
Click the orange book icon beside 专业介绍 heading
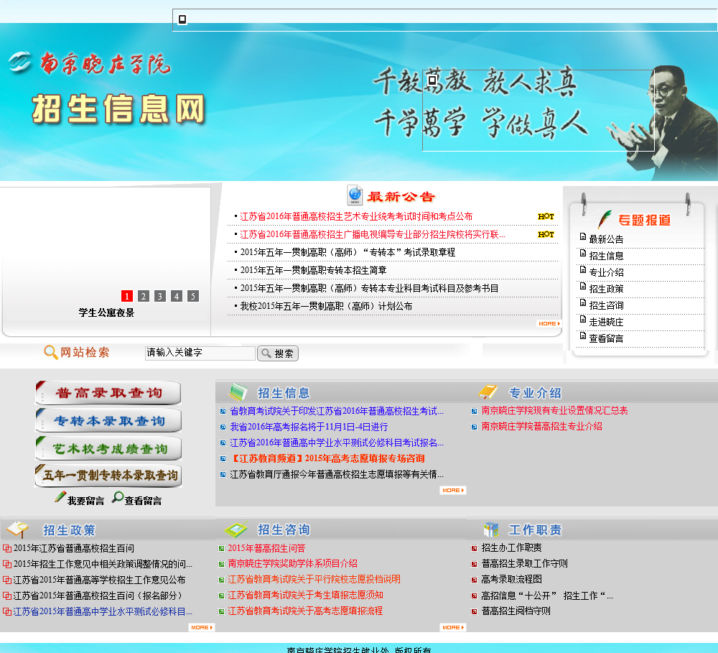[x=488, y=392]
